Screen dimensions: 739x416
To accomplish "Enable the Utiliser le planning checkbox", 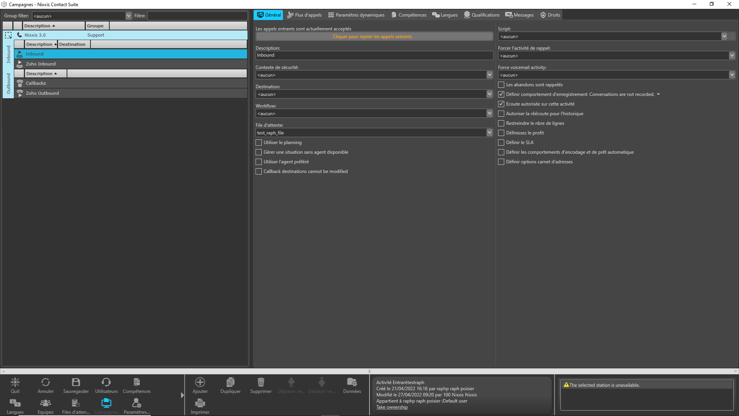I will (x=258, y=143).
